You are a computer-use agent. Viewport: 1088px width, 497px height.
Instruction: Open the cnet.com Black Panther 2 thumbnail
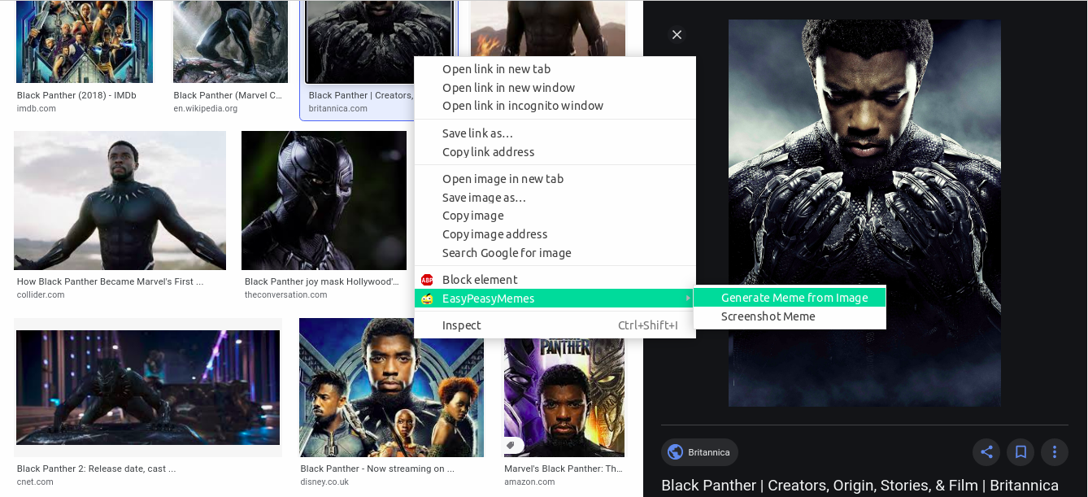tap(148, 387)
